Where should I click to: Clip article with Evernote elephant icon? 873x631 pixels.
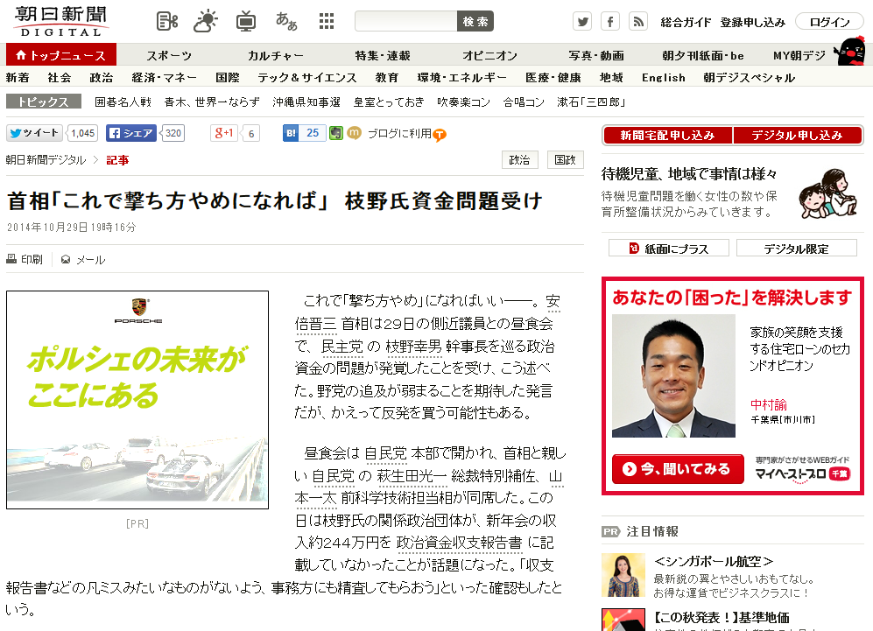tap(335, 133)
